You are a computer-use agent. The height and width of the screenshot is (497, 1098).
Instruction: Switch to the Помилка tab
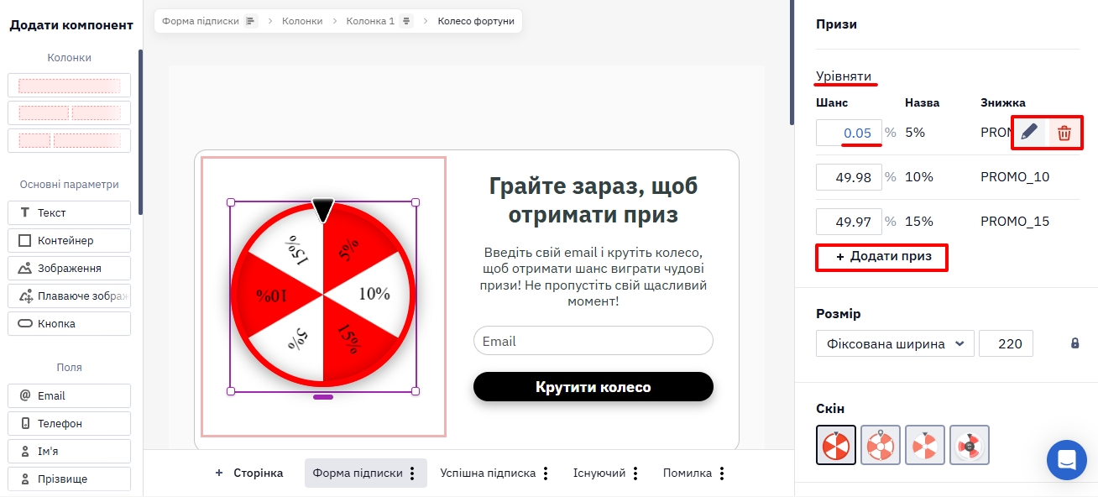click(x=688, y=473)
